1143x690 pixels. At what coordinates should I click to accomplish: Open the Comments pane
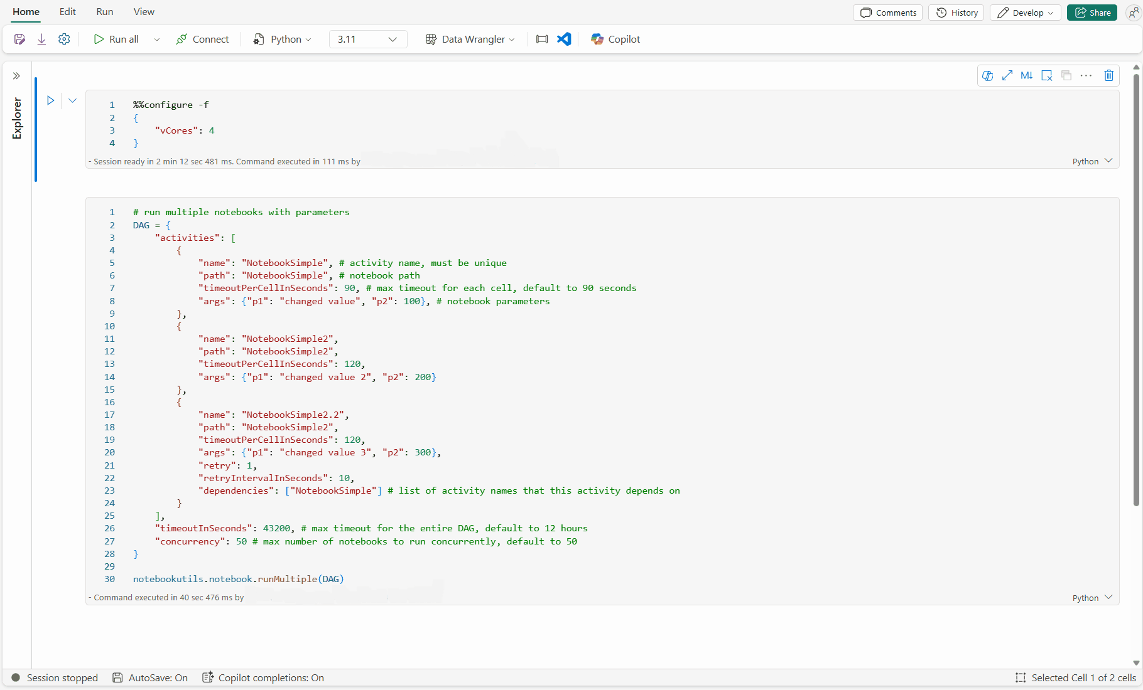(888, 13)
